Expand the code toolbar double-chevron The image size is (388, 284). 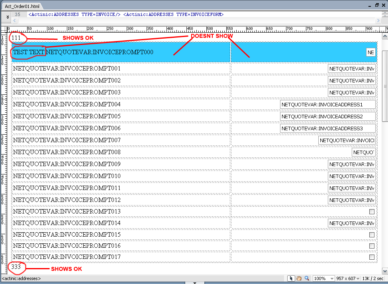coord(8,17)
